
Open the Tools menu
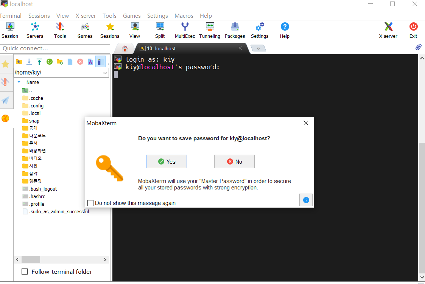pos(109,16)
